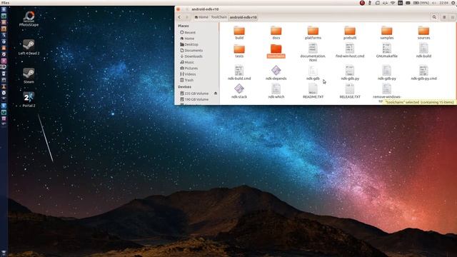The height and width of the screenshot is (257, 457).
Task: Open the prebuilt folder
Action: point(350,33)
